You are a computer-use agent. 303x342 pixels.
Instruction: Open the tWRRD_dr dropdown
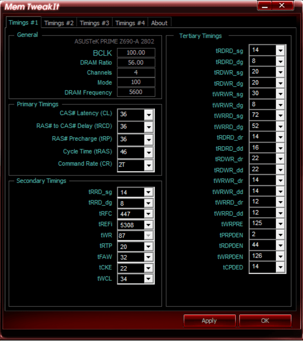(280, 203)
